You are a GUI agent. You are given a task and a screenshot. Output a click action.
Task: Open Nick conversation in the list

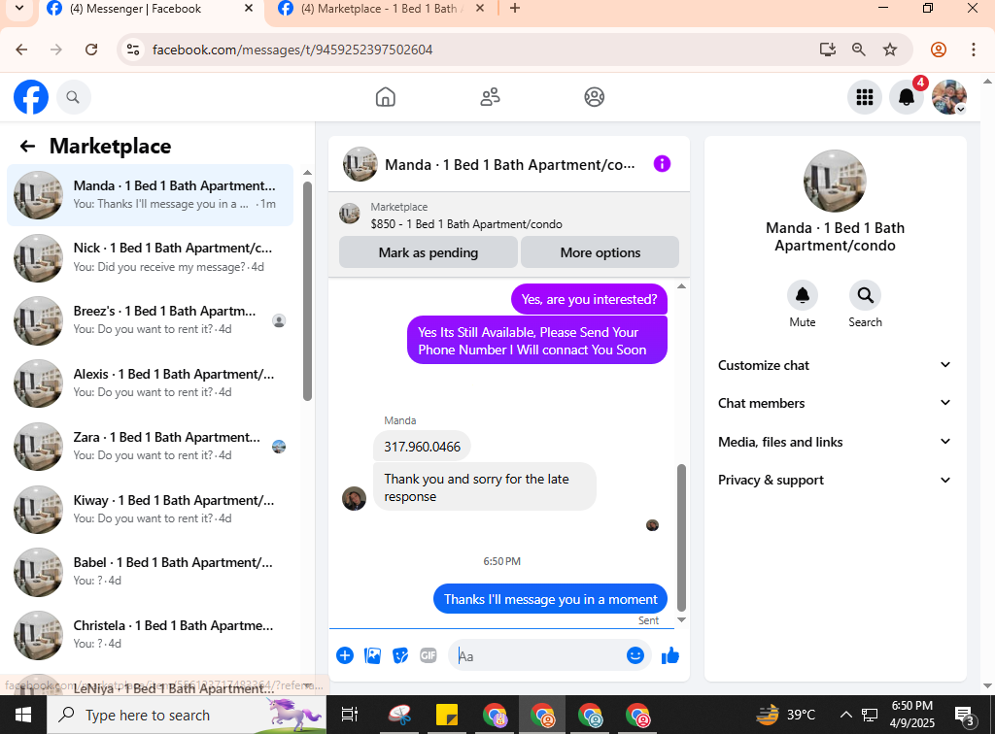click(x=151, y=257)
